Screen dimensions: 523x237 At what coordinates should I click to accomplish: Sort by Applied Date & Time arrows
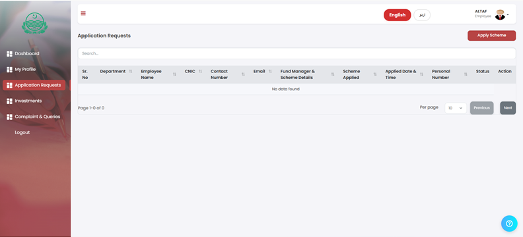click(x=421, y=74)
